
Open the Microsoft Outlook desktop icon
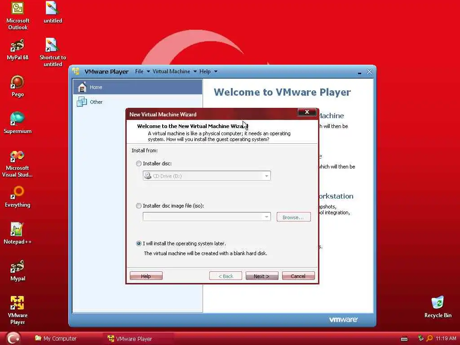pos(18,15)
